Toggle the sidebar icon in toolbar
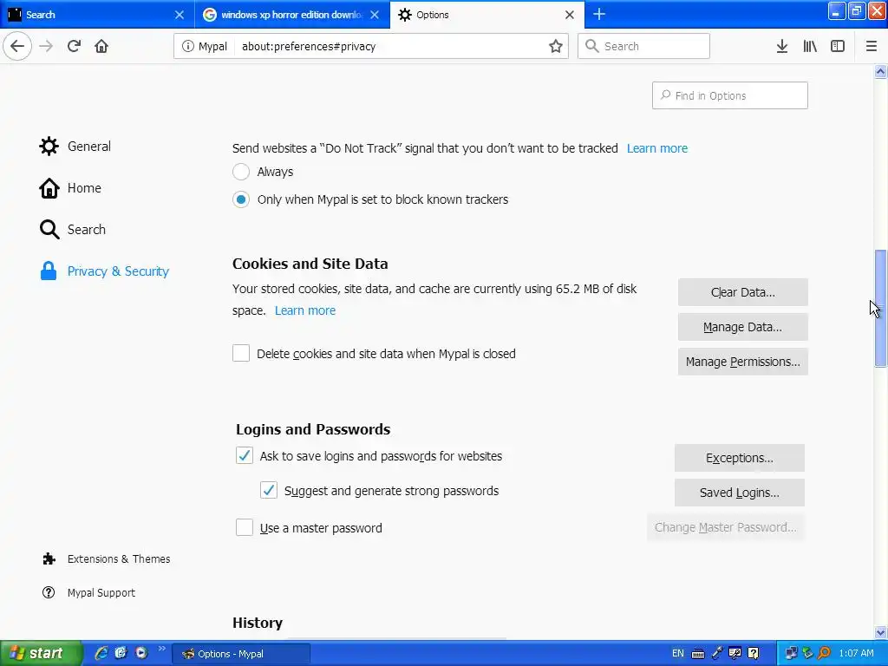Viewport: 888px width, 666px height. point(838,47)
